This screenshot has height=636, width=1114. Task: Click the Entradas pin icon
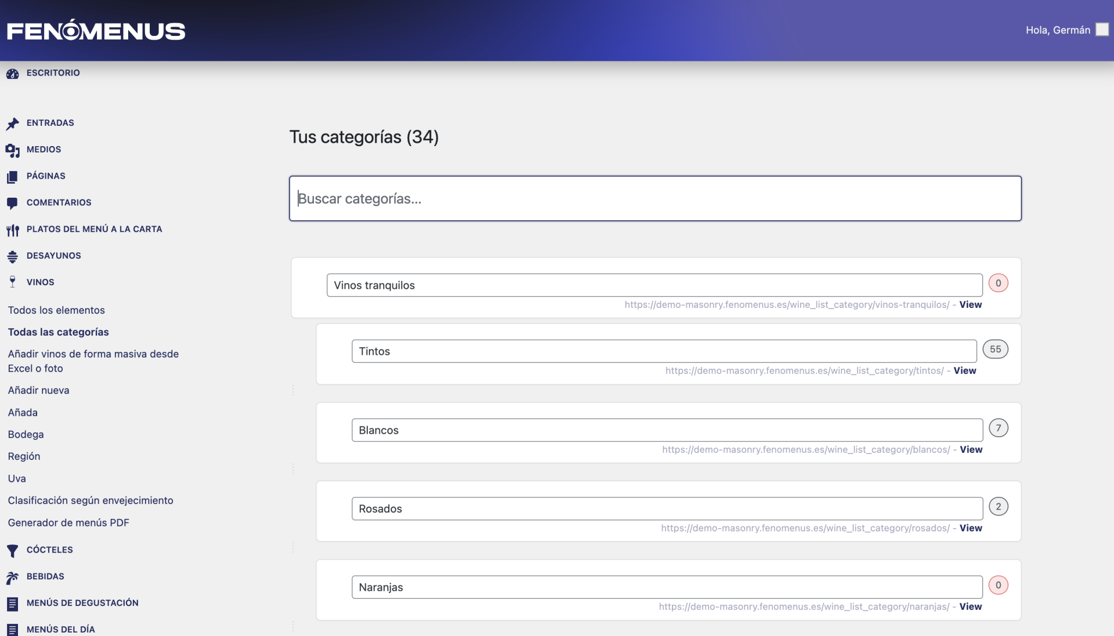[x=12, y=123]
